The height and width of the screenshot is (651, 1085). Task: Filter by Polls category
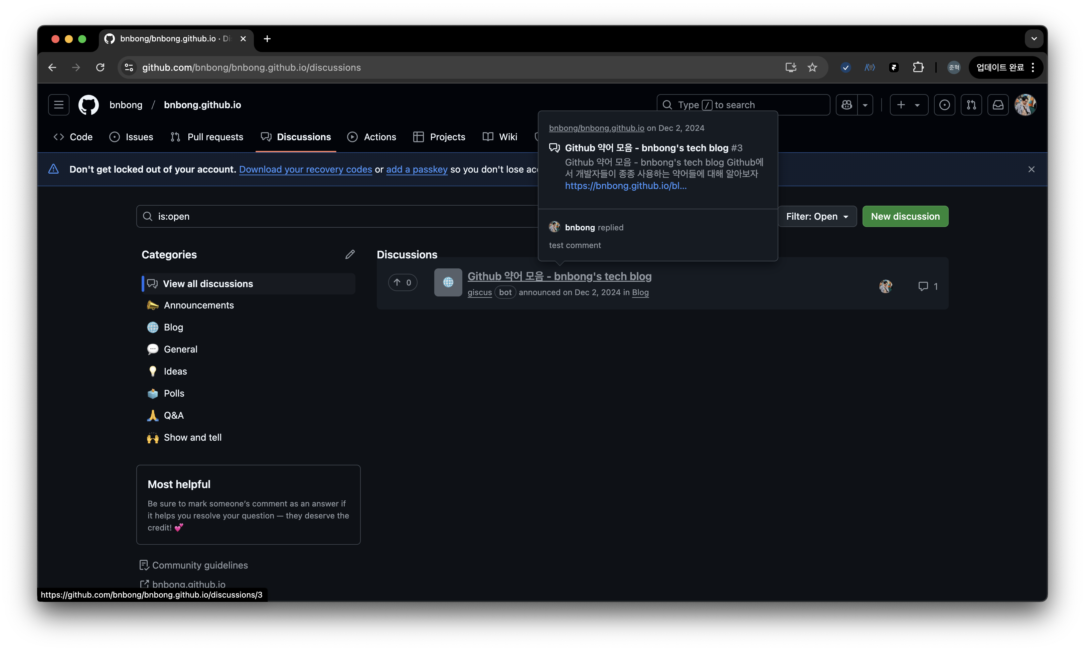pos(249,394)
